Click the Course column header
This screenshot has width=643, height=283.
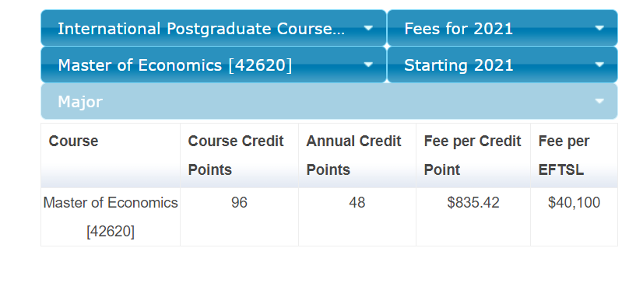pos(111,155)
